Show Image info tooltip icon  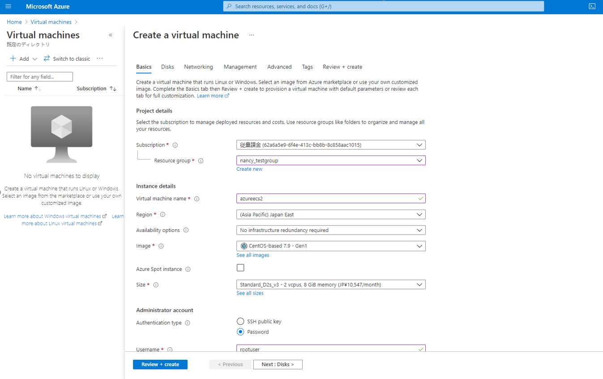[x=161, y=246]
